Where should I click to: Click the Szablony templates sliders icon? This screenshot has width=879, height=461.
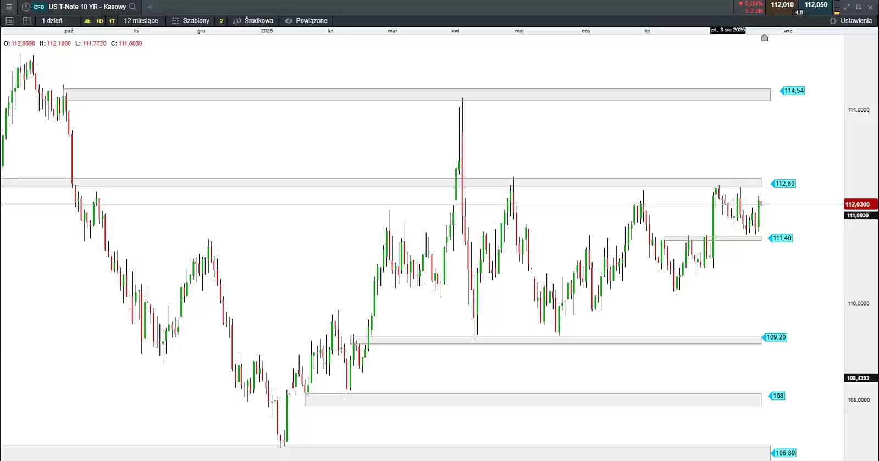point(175,21)
